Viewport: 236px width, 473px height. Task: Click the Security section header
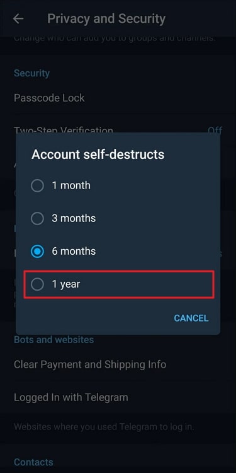[32, 73]
